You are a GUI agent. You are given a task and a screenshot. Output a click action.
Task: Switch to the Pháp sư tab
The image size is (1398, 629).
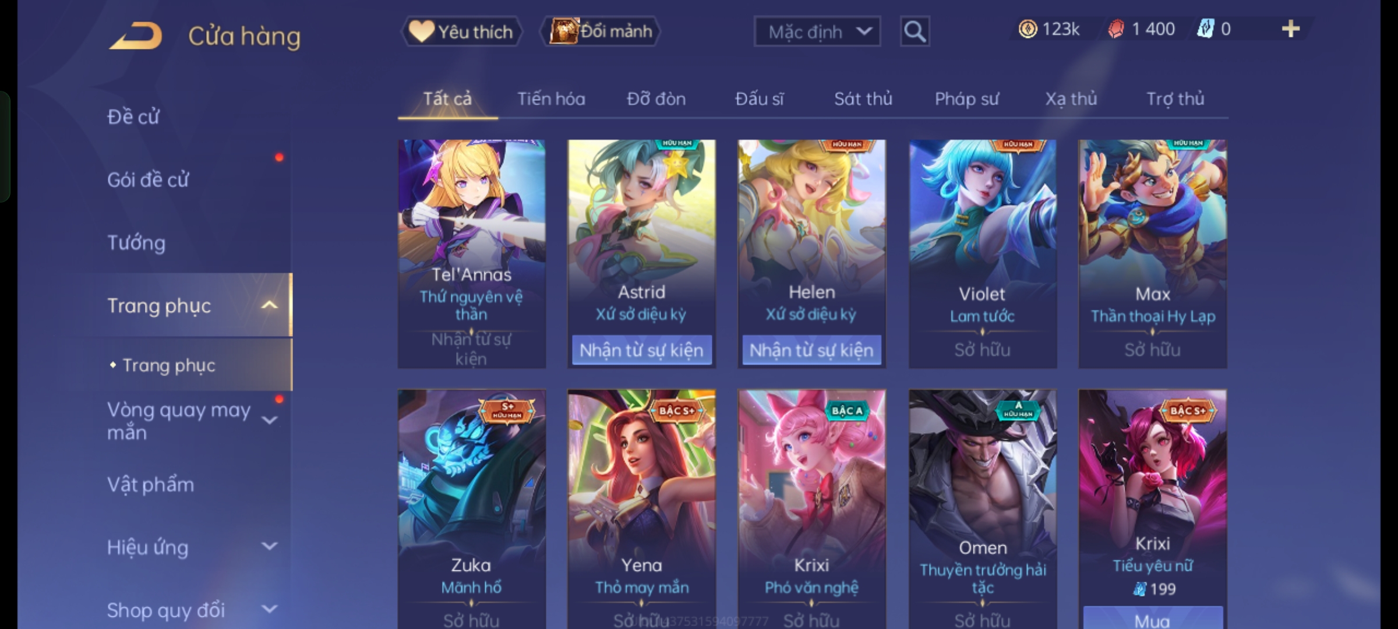966,99
